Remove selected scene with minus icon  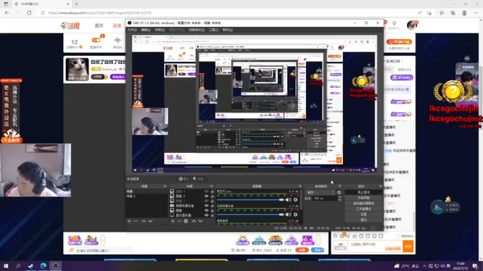[136, 221]
